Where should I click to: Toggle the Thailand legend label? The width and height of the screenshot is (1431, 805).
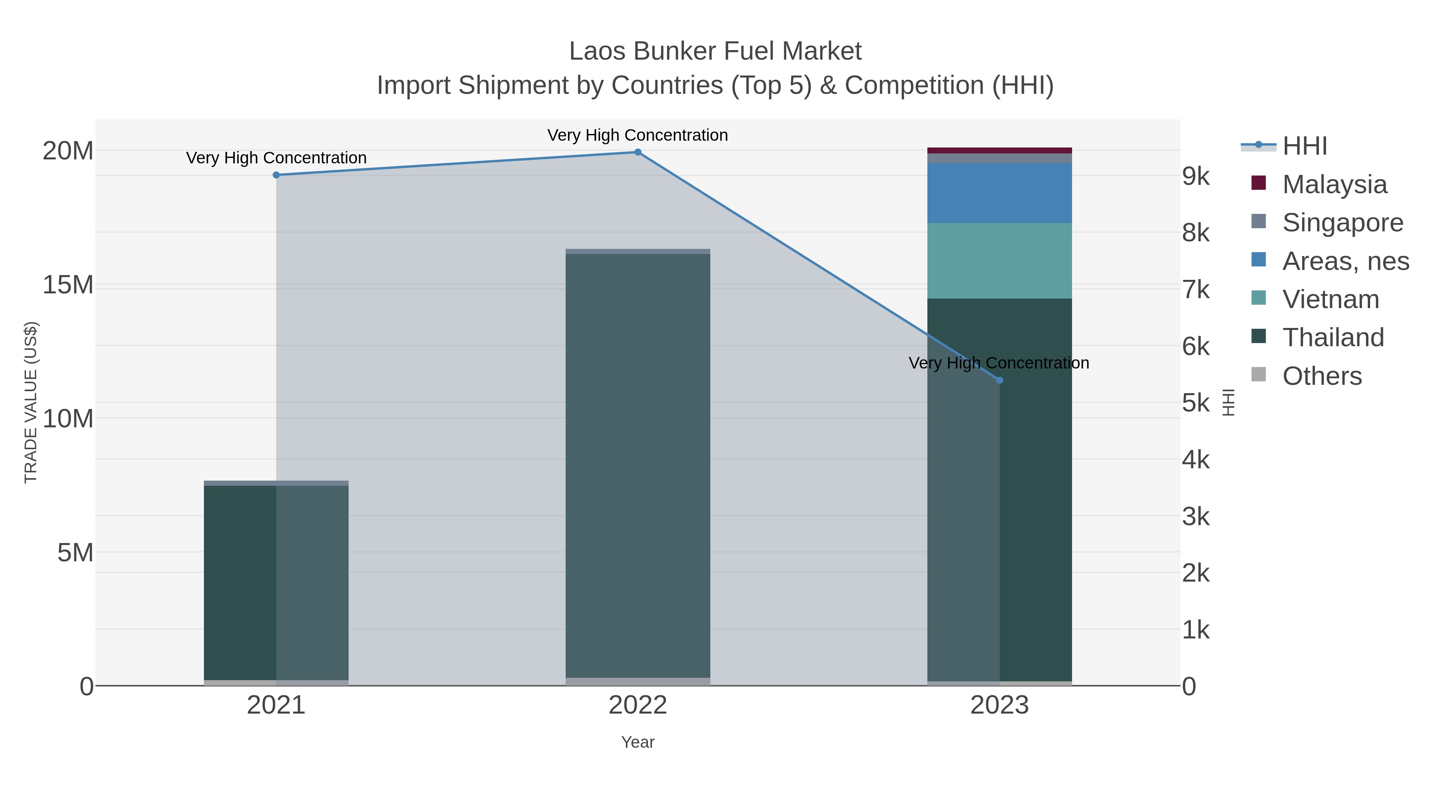(x=1333, y=338)
